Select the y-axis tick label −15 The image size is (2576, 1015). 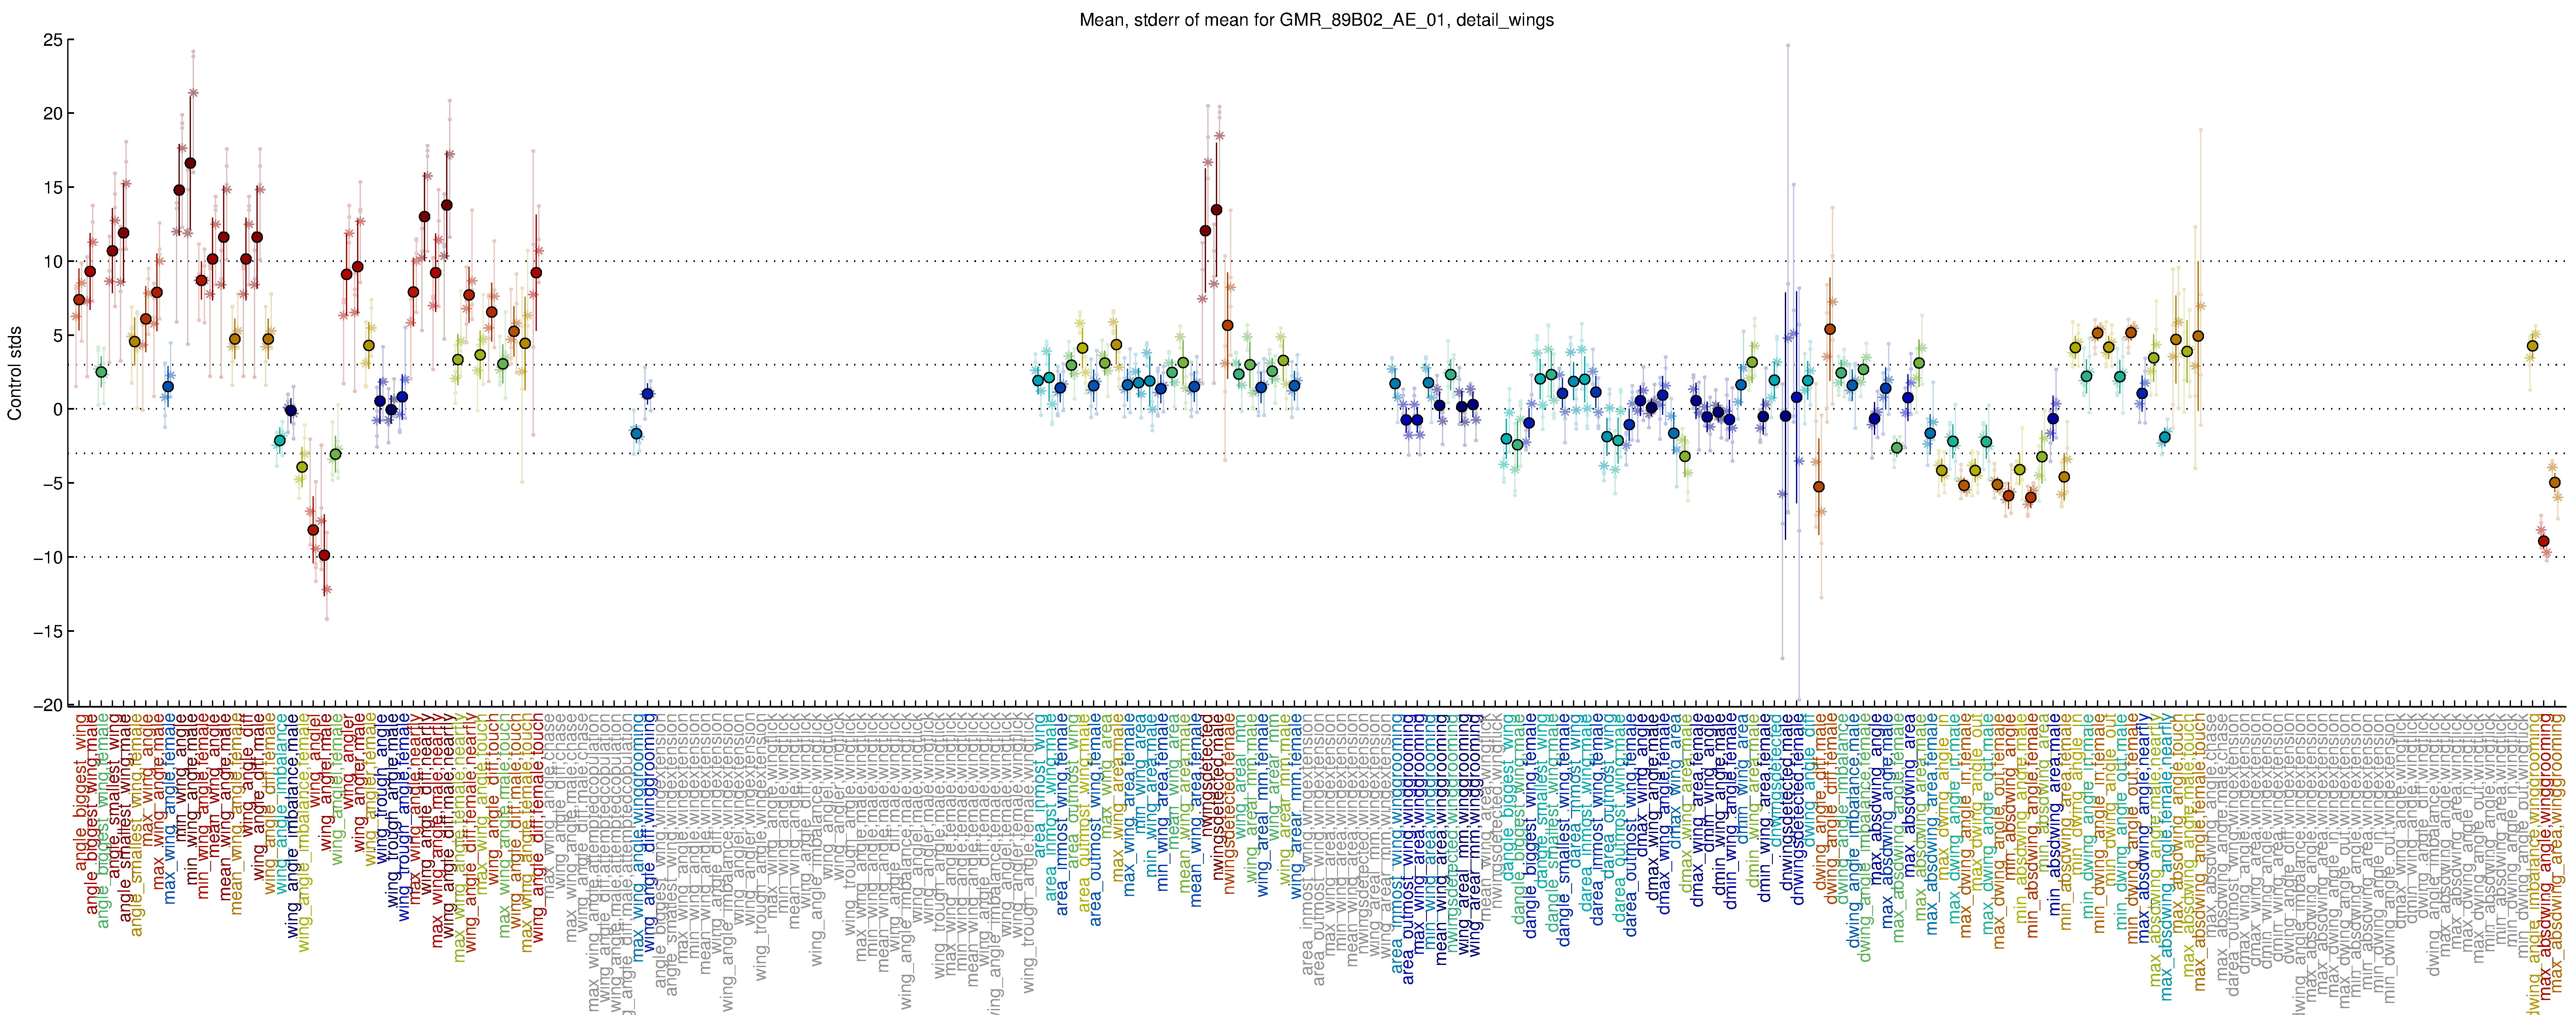tap(47, 632)
